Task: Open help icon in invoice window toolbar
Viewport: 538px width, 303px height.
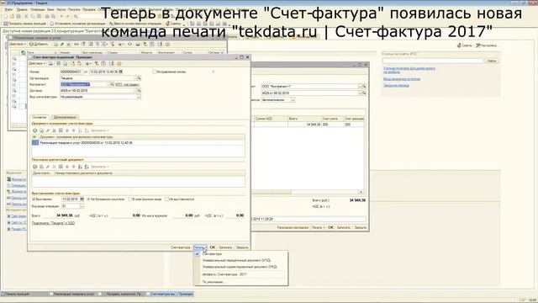Action: [119, 64]
